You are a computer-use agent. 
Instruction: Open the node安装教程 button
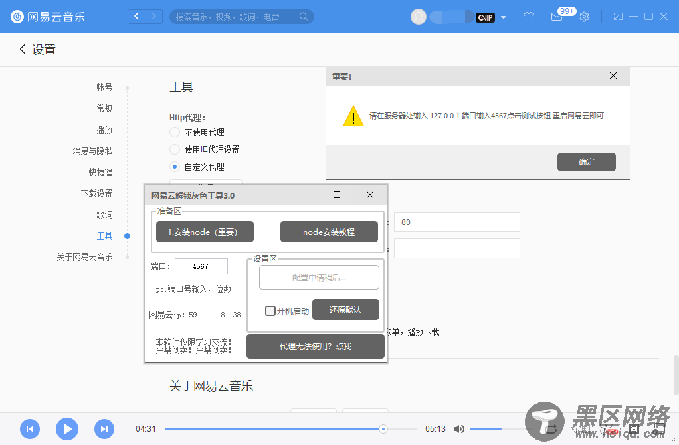click(x=329, y=232)
